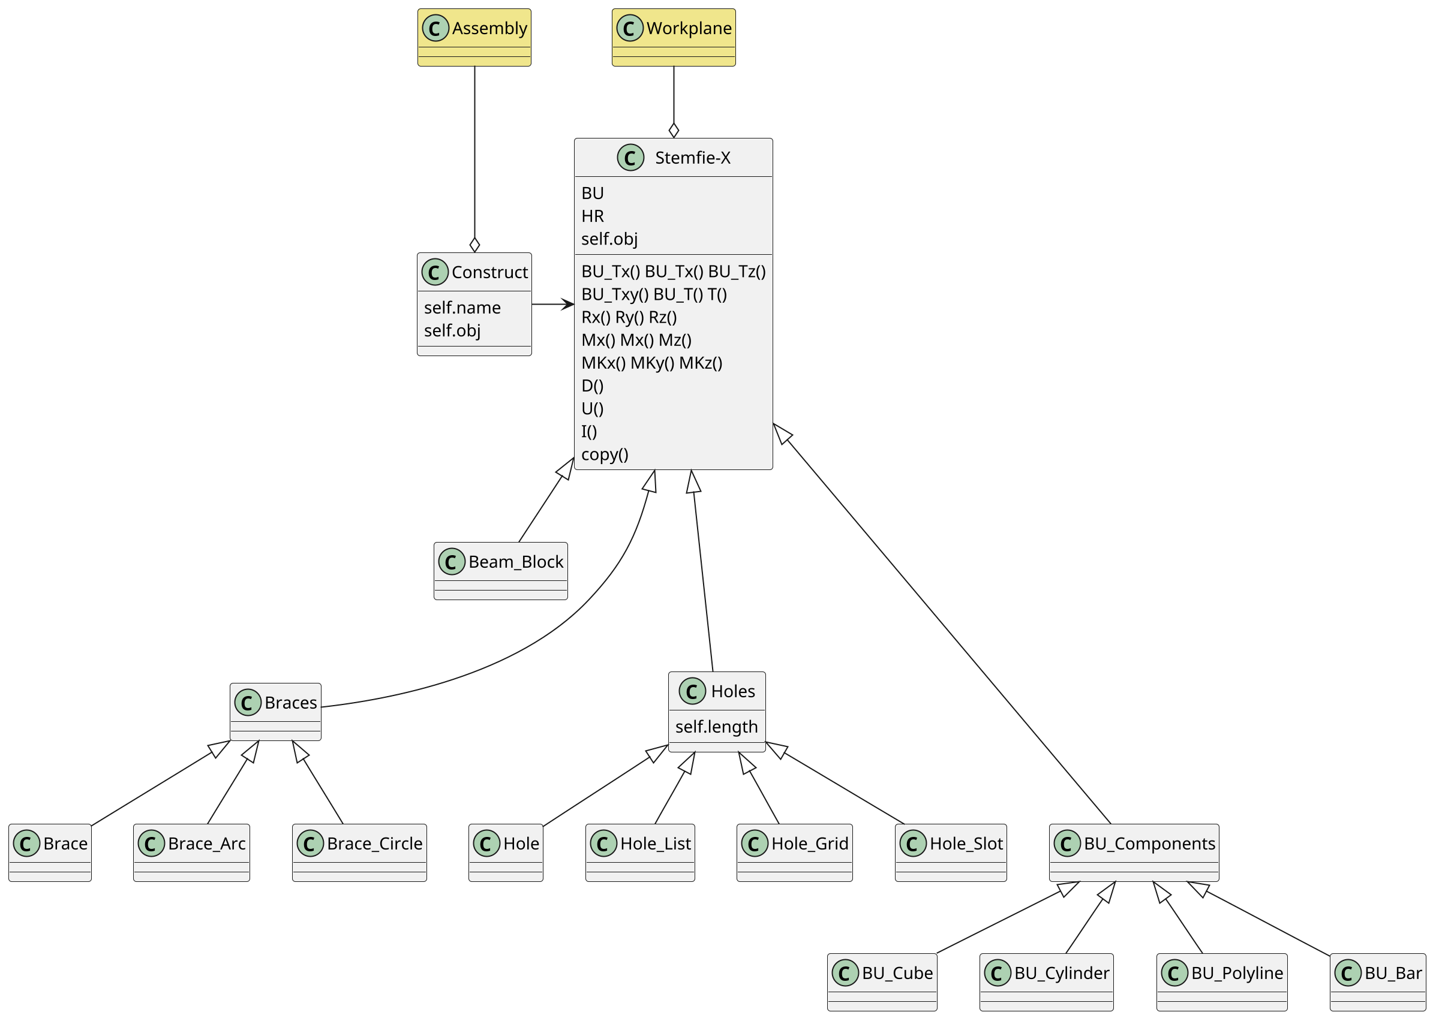The image size is (1433, 1018).
Task: Click the Hole_Grid class C icon
Action: pyautogui.click(x=755, y=844)
